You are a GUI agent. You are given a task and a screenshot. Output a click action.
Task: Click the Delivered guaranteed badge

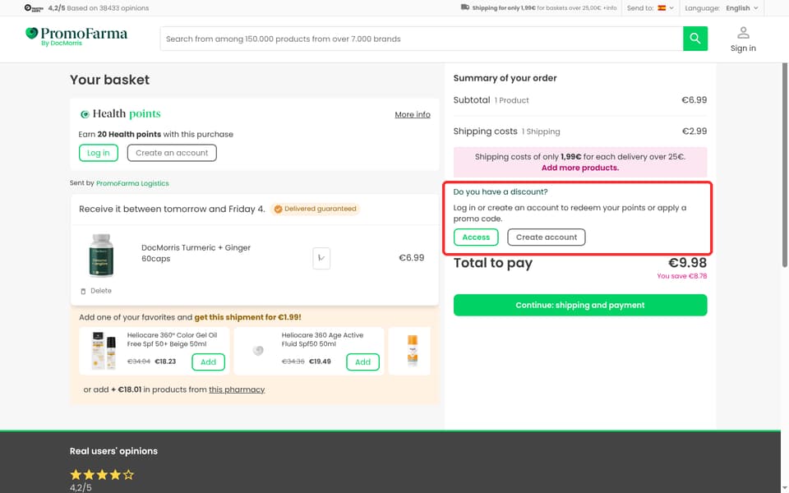(315, 209)
